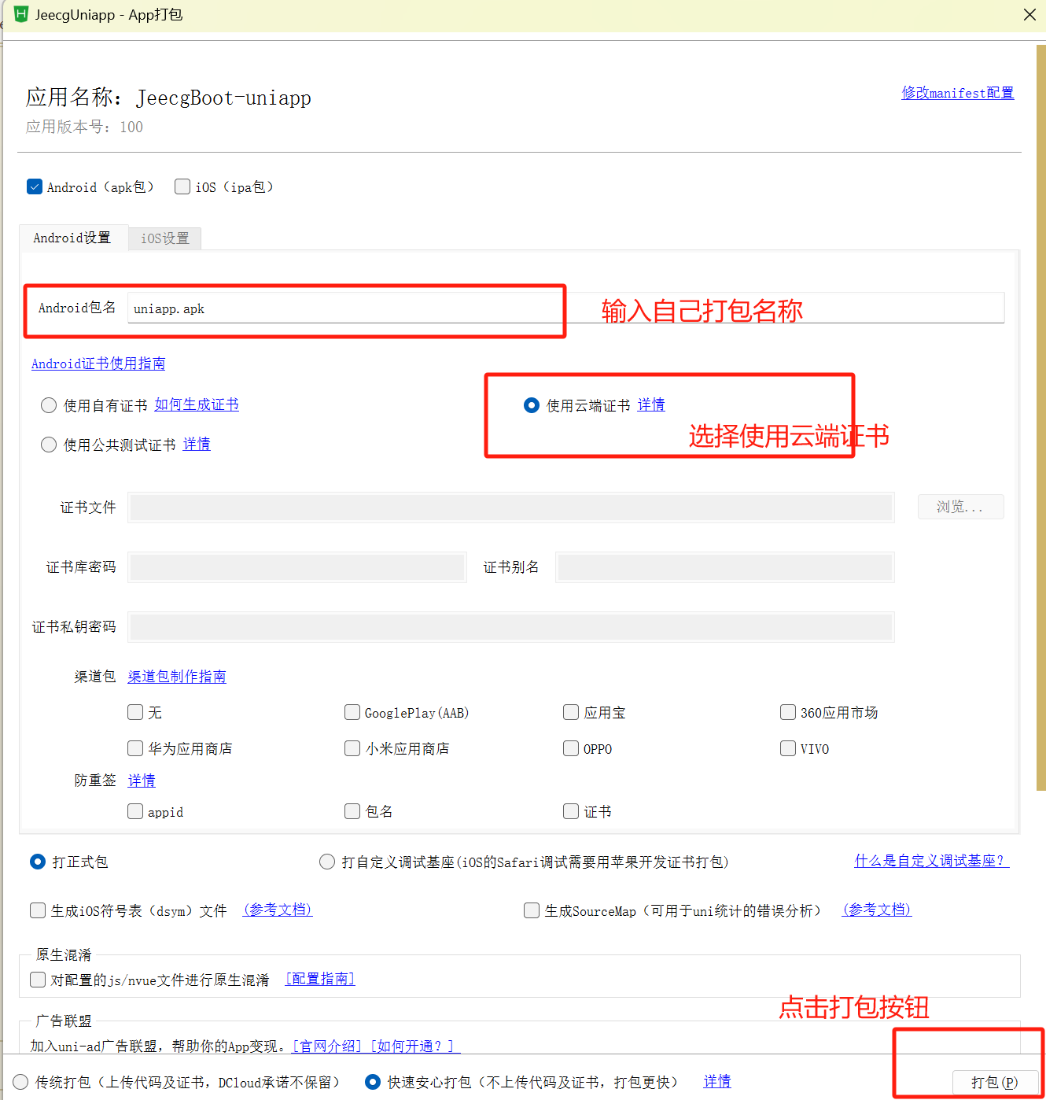Enable the 生成SourceMap checkbox
Screen dimensions: 1046x1100
[532, 910]
